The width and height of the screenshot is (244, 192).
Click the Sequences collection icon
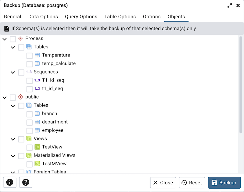point(29,72)
